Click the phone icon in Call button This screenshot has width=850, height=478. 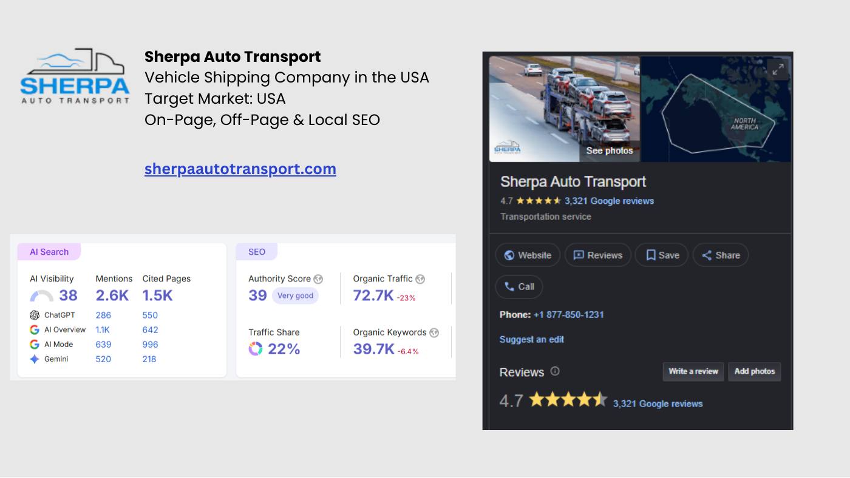click(x=509, y=286)
